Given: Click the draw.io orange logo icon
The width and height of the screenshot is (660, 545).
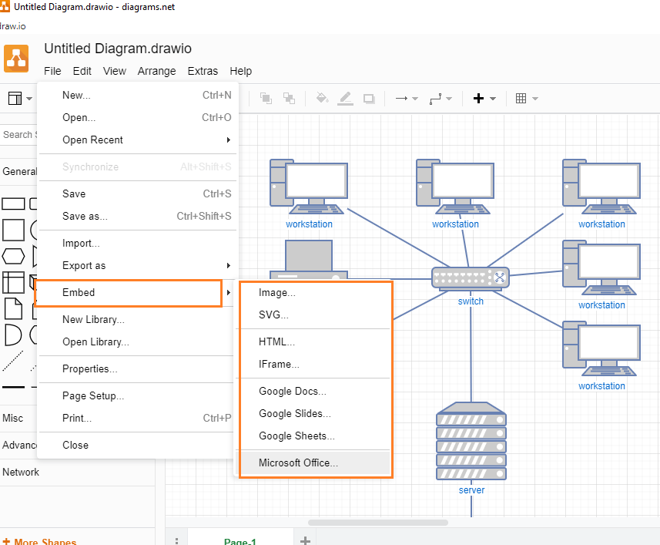Looking at the screenshot, I should coord(16,59).
